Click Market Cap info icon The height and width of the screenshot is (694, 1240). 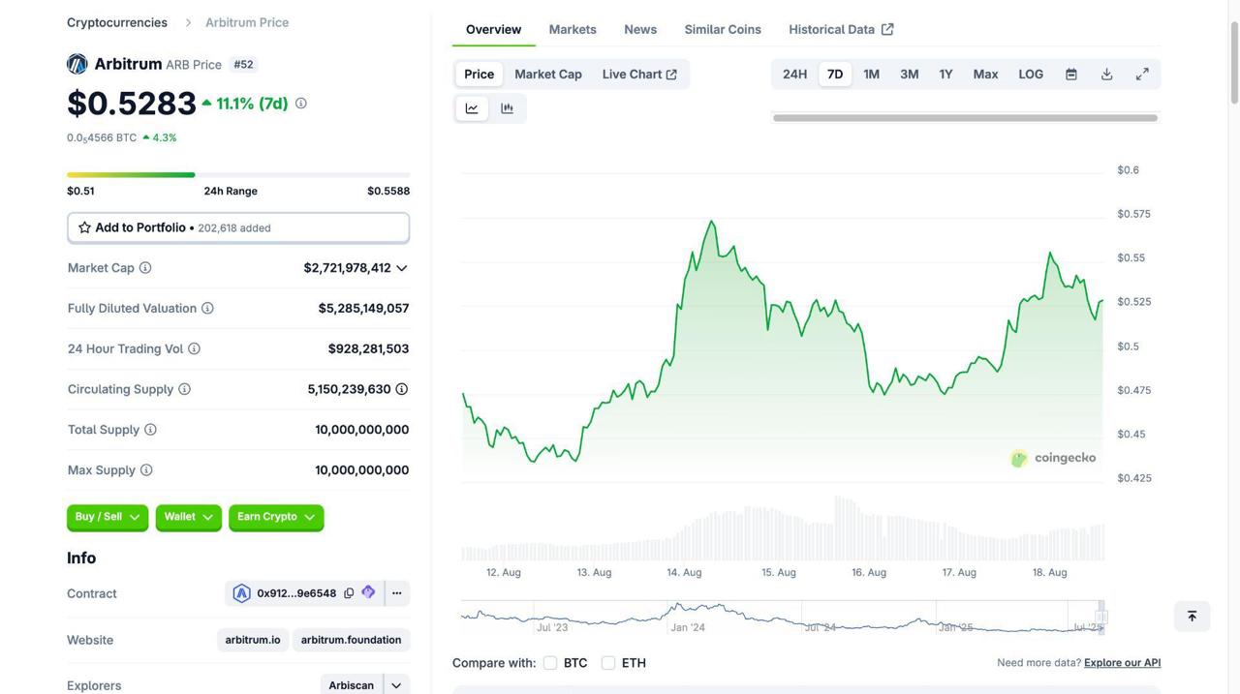click(145, 268)
